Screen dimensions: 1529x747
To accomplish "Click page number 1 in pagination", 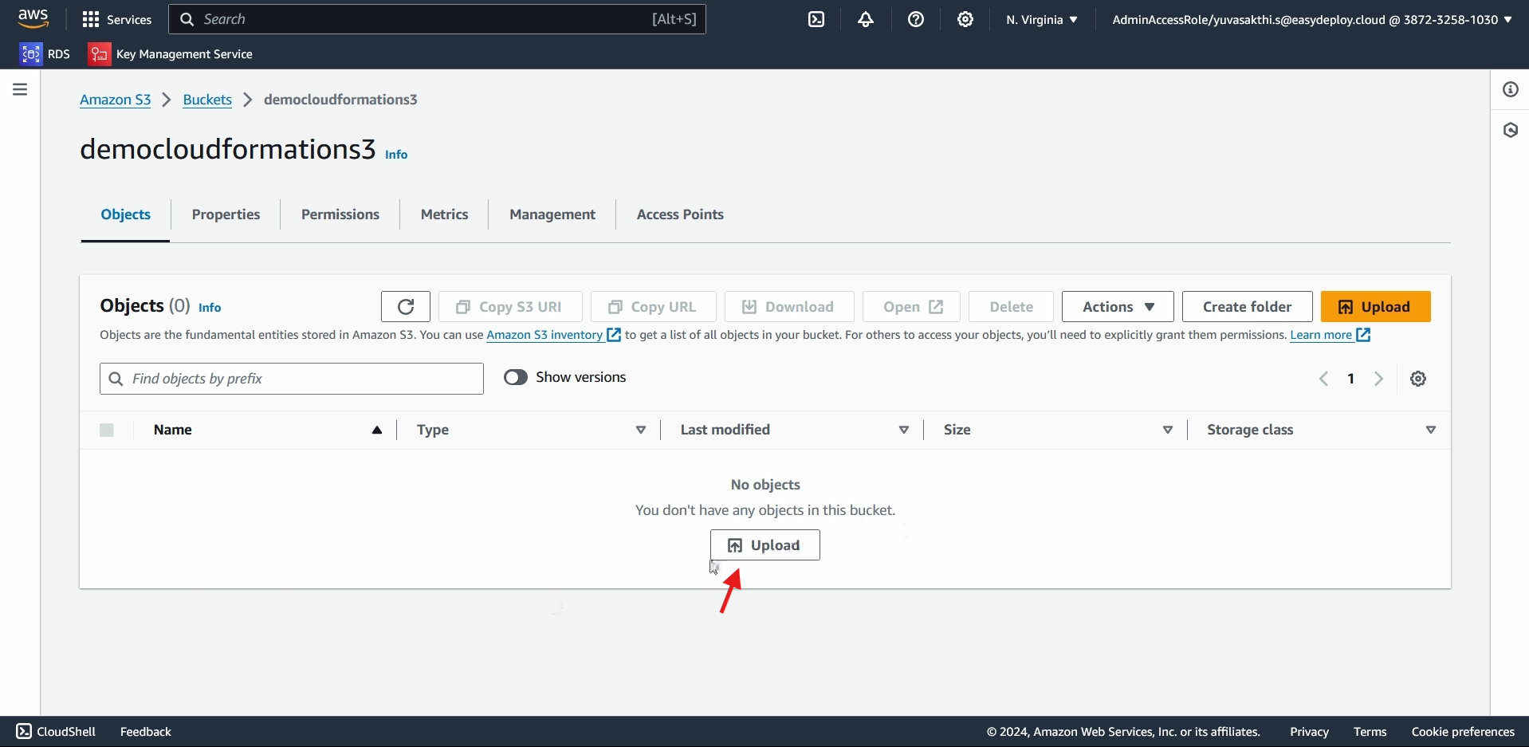I will [1350, 379].
